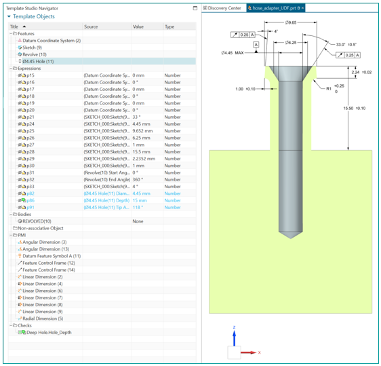Select the Linear Dimension (7) icon

(x=20, y=297)
